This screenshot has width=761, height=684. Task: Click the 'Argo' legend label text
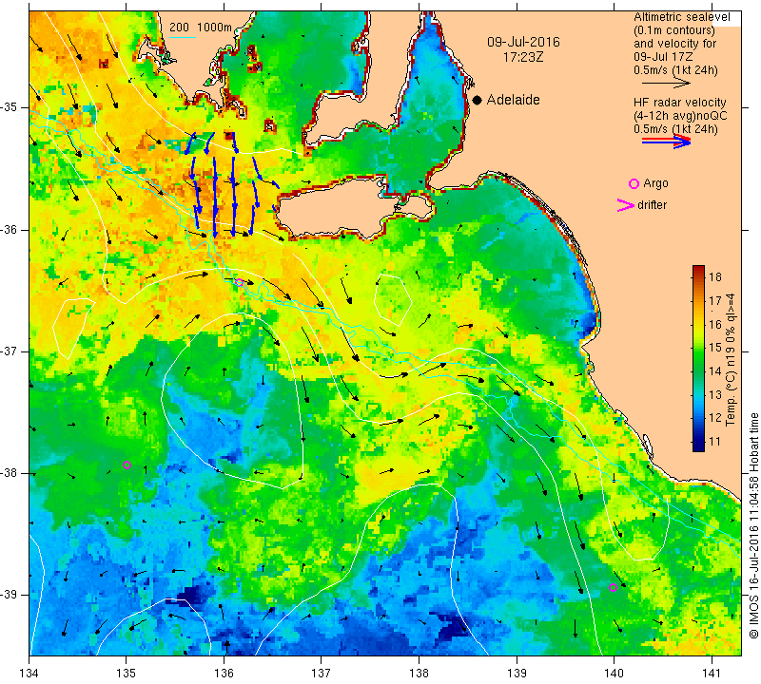point(655,183)
